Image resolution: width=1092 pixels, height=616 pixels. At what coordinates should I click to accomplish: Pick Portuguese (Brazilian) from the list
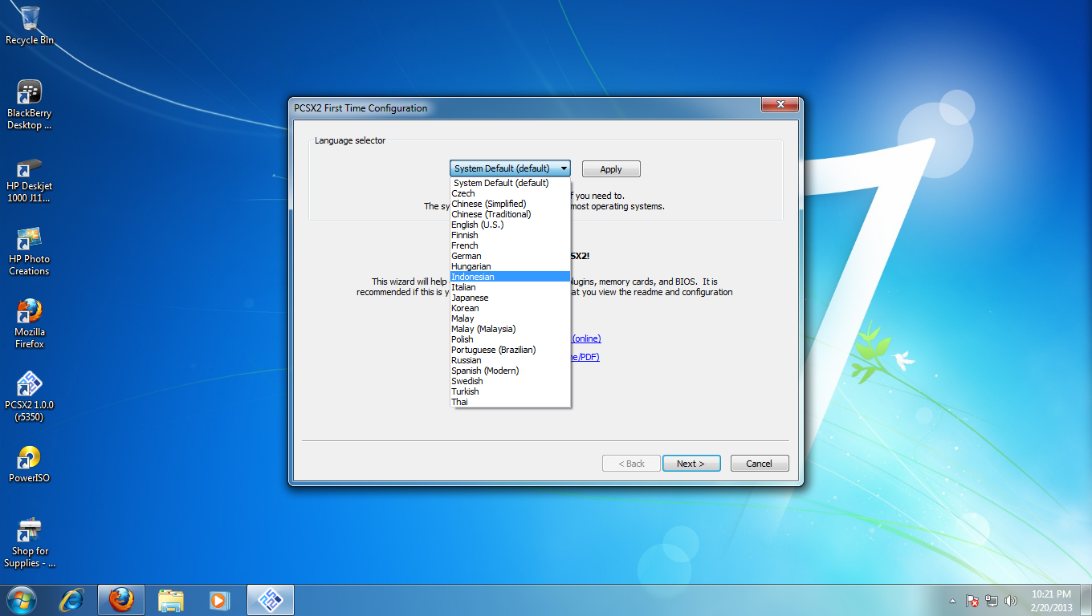[x=510, y=350]
